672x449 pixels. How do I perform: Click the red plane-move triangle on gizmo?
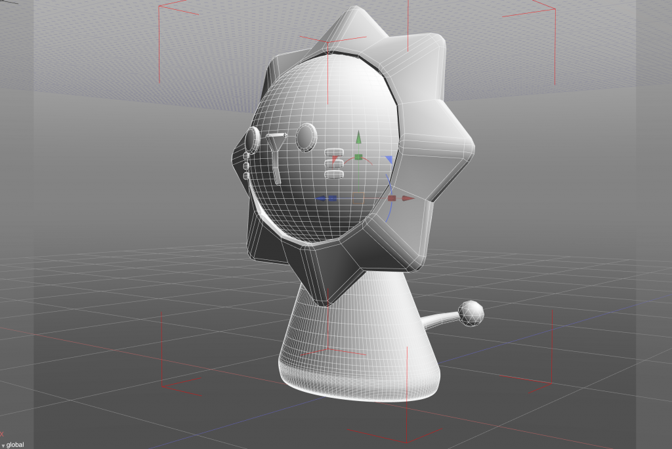point(334,160)
